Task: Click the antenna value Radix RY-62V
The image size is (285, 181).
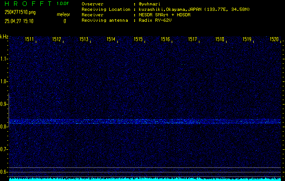Action: 155,20
